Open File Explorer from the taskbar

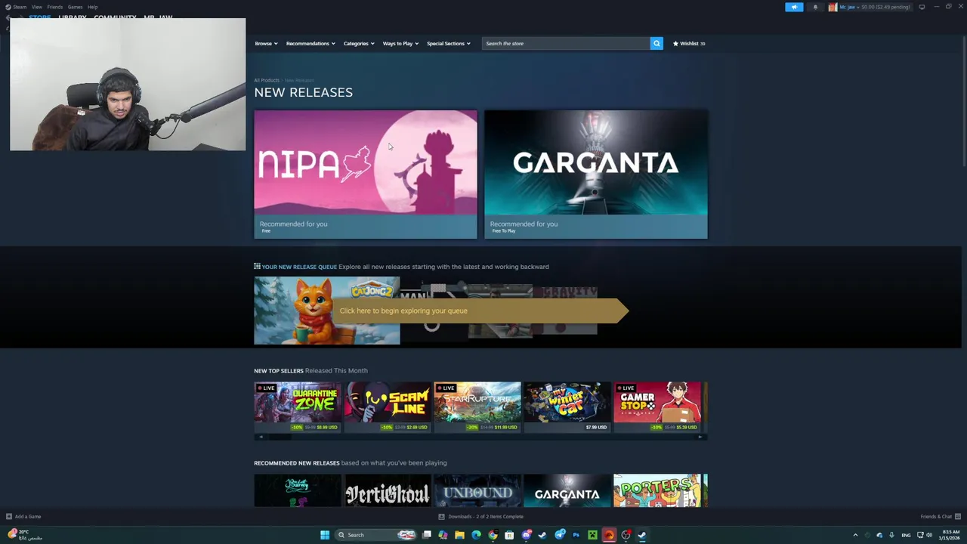coord(459,535)
